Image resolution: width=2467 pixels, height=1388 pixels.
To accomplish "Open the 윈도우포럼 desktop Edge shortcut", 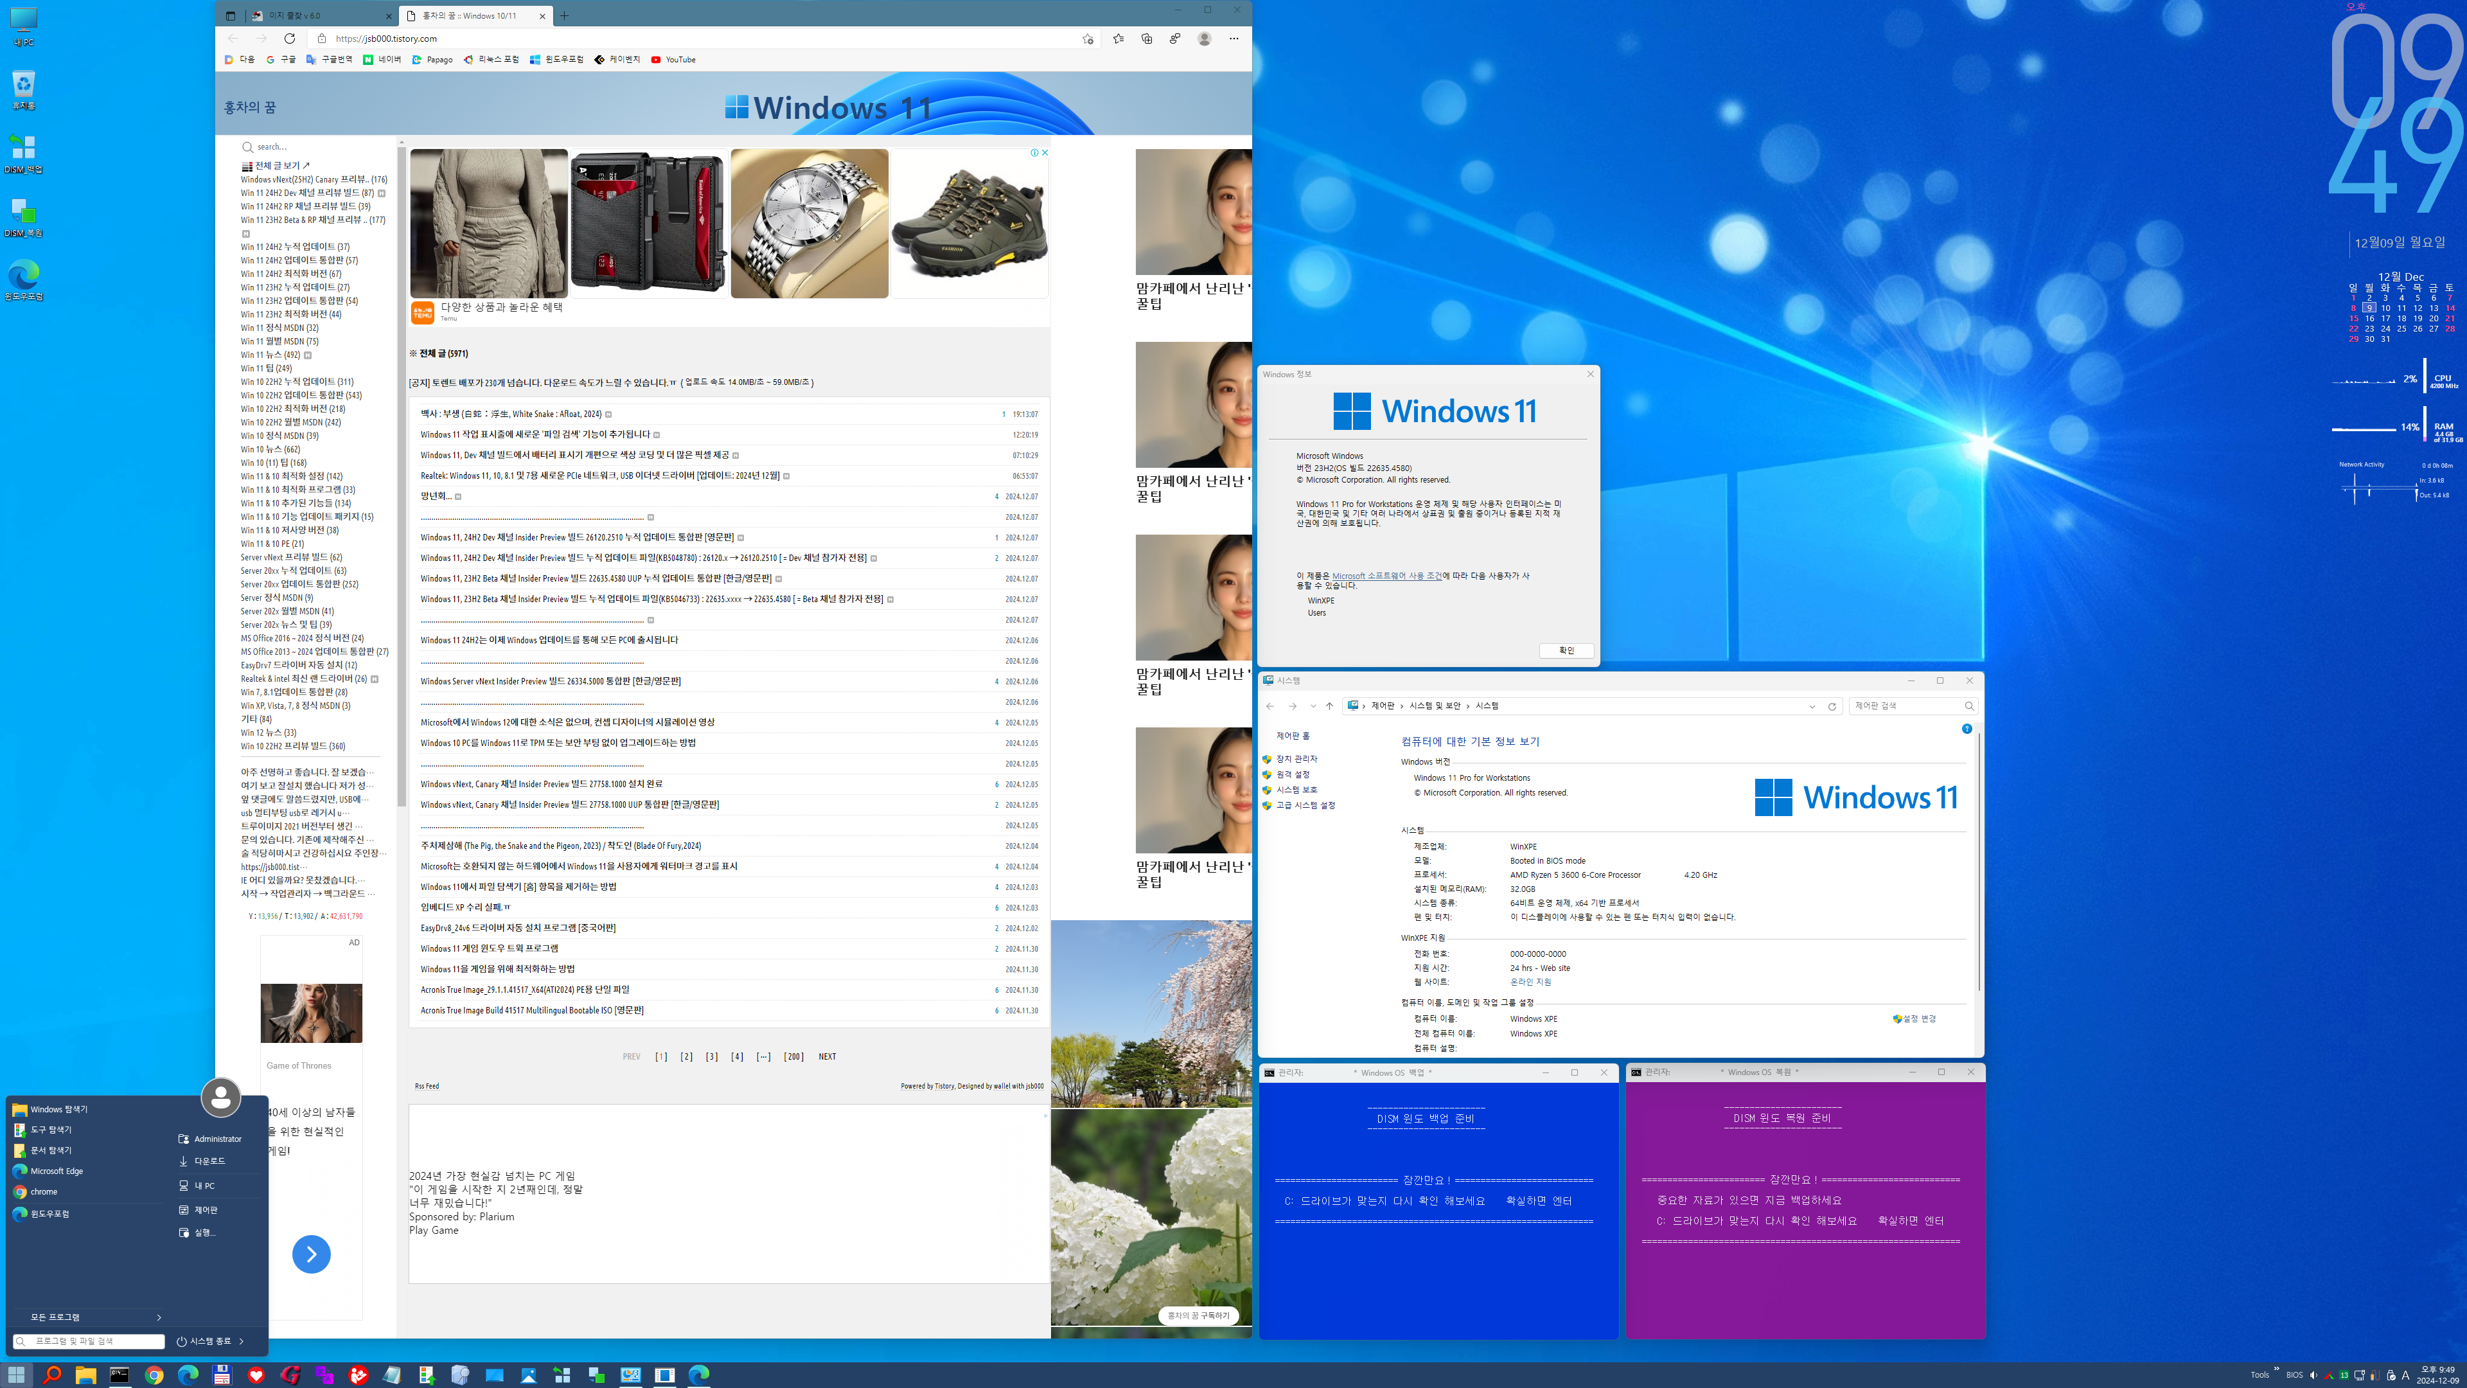I will [23, 281].
